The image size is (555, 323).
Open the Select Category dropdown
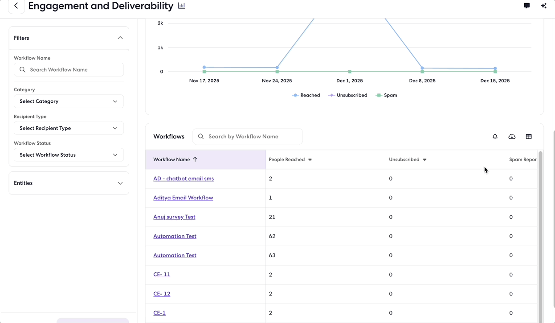[69, 101]
